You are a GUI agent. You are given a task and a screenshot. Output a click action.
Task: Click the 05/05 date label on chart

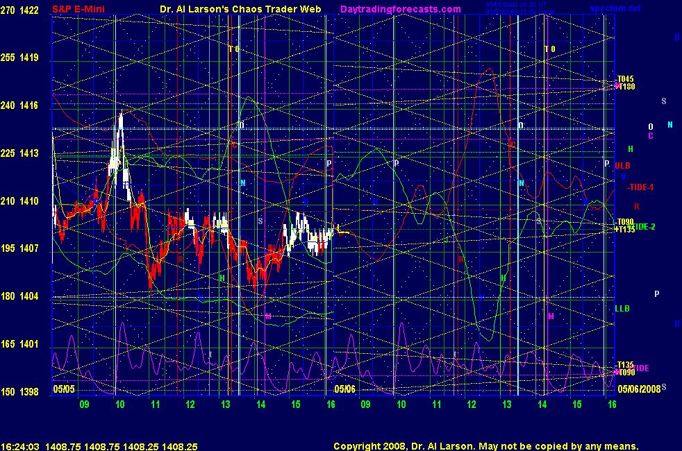63,389
